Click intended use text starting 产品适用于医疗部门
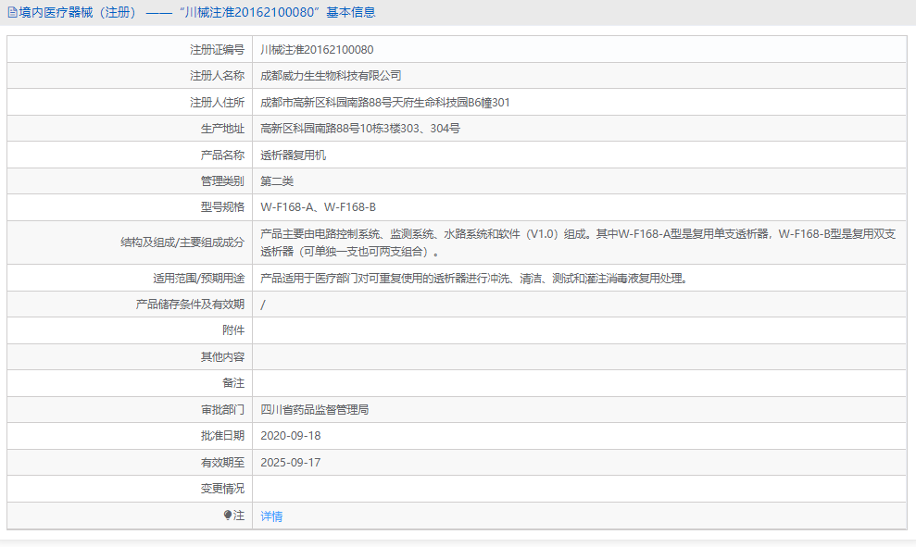The image size is (916, 547). (476, 279)
